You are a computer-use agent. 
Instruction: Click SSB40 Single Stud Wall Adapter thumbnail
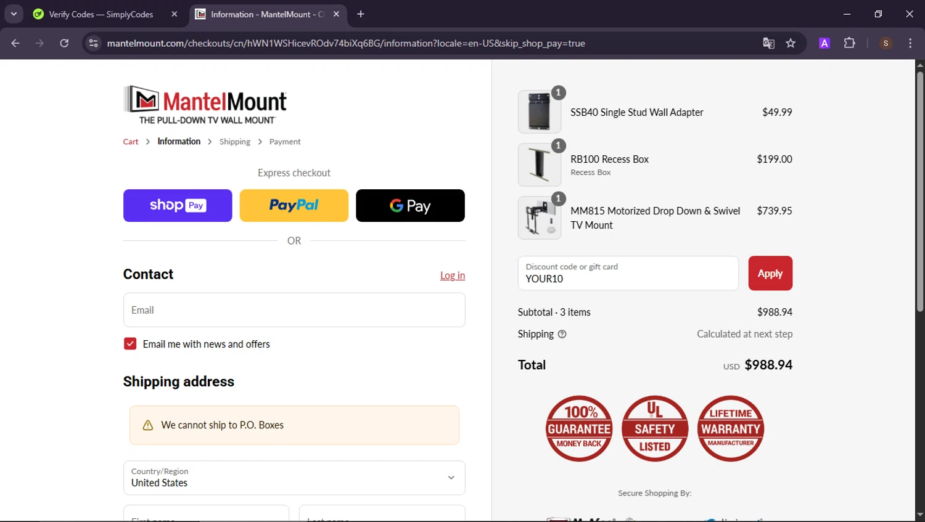tap(540, 112)
